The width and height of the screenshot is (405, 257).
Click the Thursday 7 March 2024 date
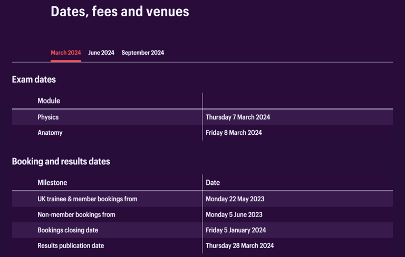tap(237, 117)
